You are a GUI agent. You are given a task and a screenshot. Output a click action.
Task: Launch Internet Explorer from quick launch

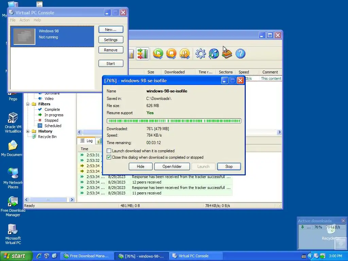click(x=39, y=256)
